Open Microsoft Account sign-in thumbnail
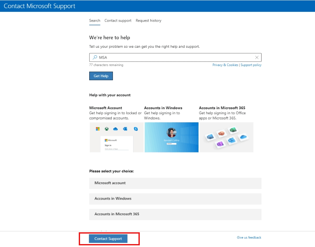The width and height of the screenshot is (315, 247). pos(116,137)
